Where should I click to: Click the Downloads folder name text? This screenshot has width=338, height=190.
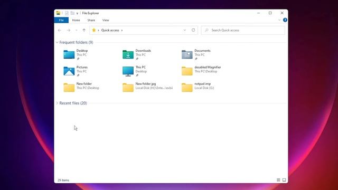[x=143, y=51]
